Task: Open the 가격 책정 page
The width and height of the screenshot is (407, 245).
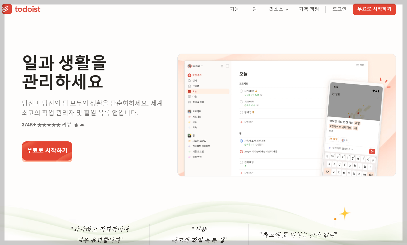Action: 309,9
